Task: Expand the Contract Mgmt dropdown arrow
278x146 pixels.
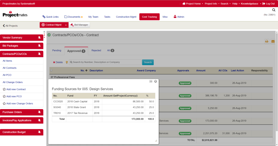Action: pyautogui.click(x=66, y=25)
